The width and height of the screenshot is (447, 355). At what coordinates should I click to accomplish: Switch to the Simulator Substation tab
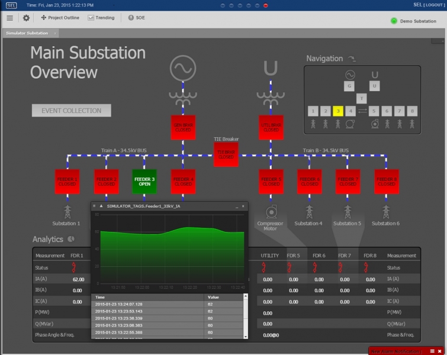tap(27, 33)
